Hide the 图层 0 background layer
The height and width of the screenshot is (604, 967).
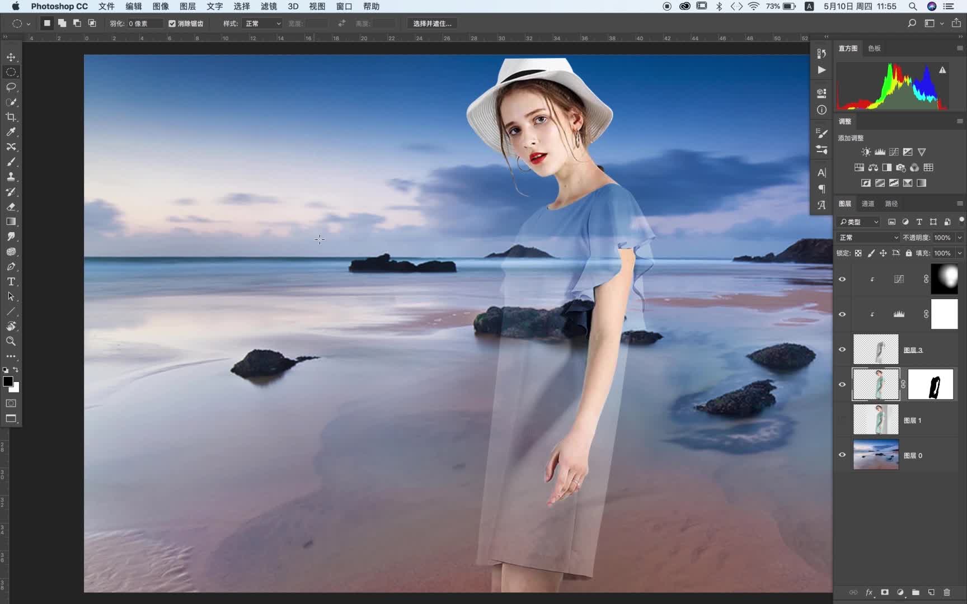842,455
